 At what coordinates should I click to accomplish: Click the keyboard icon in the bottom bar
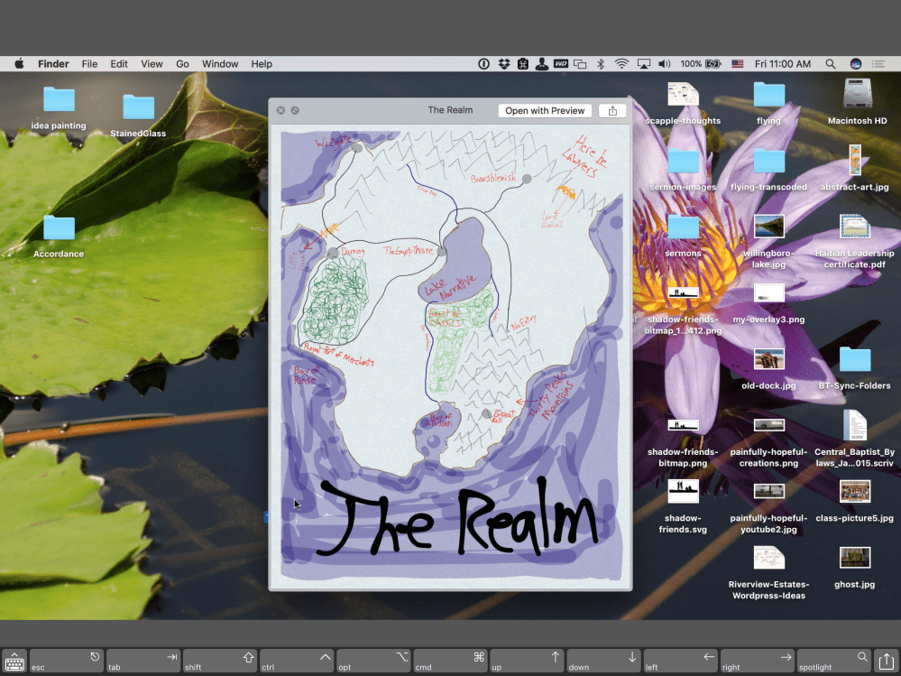(x=14, y=660)
